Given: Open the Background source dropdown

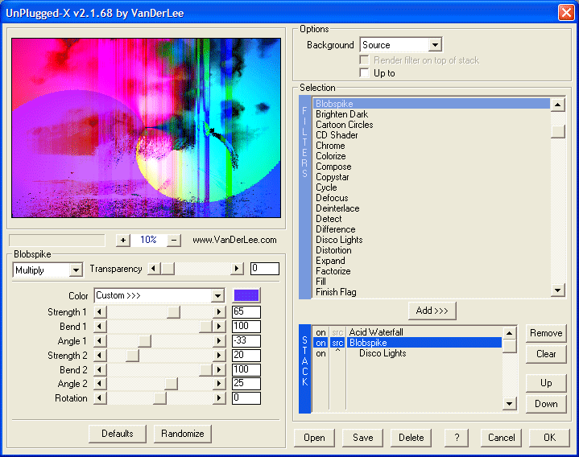Looking at the screenshot, I should coord(435,45).
